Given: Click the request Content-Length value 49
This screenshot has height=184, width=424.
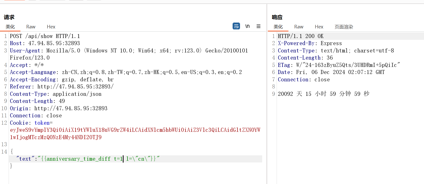Looking at the screenshot, I should [62, 101].
